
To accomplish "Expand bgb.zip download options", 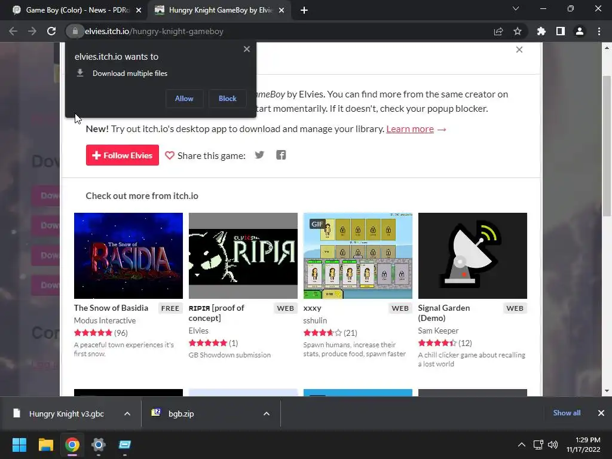I will tap(267, 414).
